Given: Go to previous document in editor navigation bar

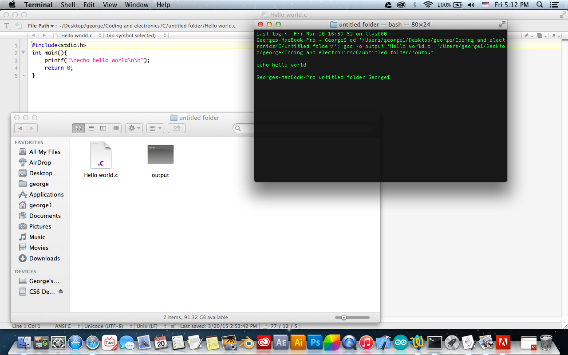Looking at the screenshot, I should click(x=33, y=35).
